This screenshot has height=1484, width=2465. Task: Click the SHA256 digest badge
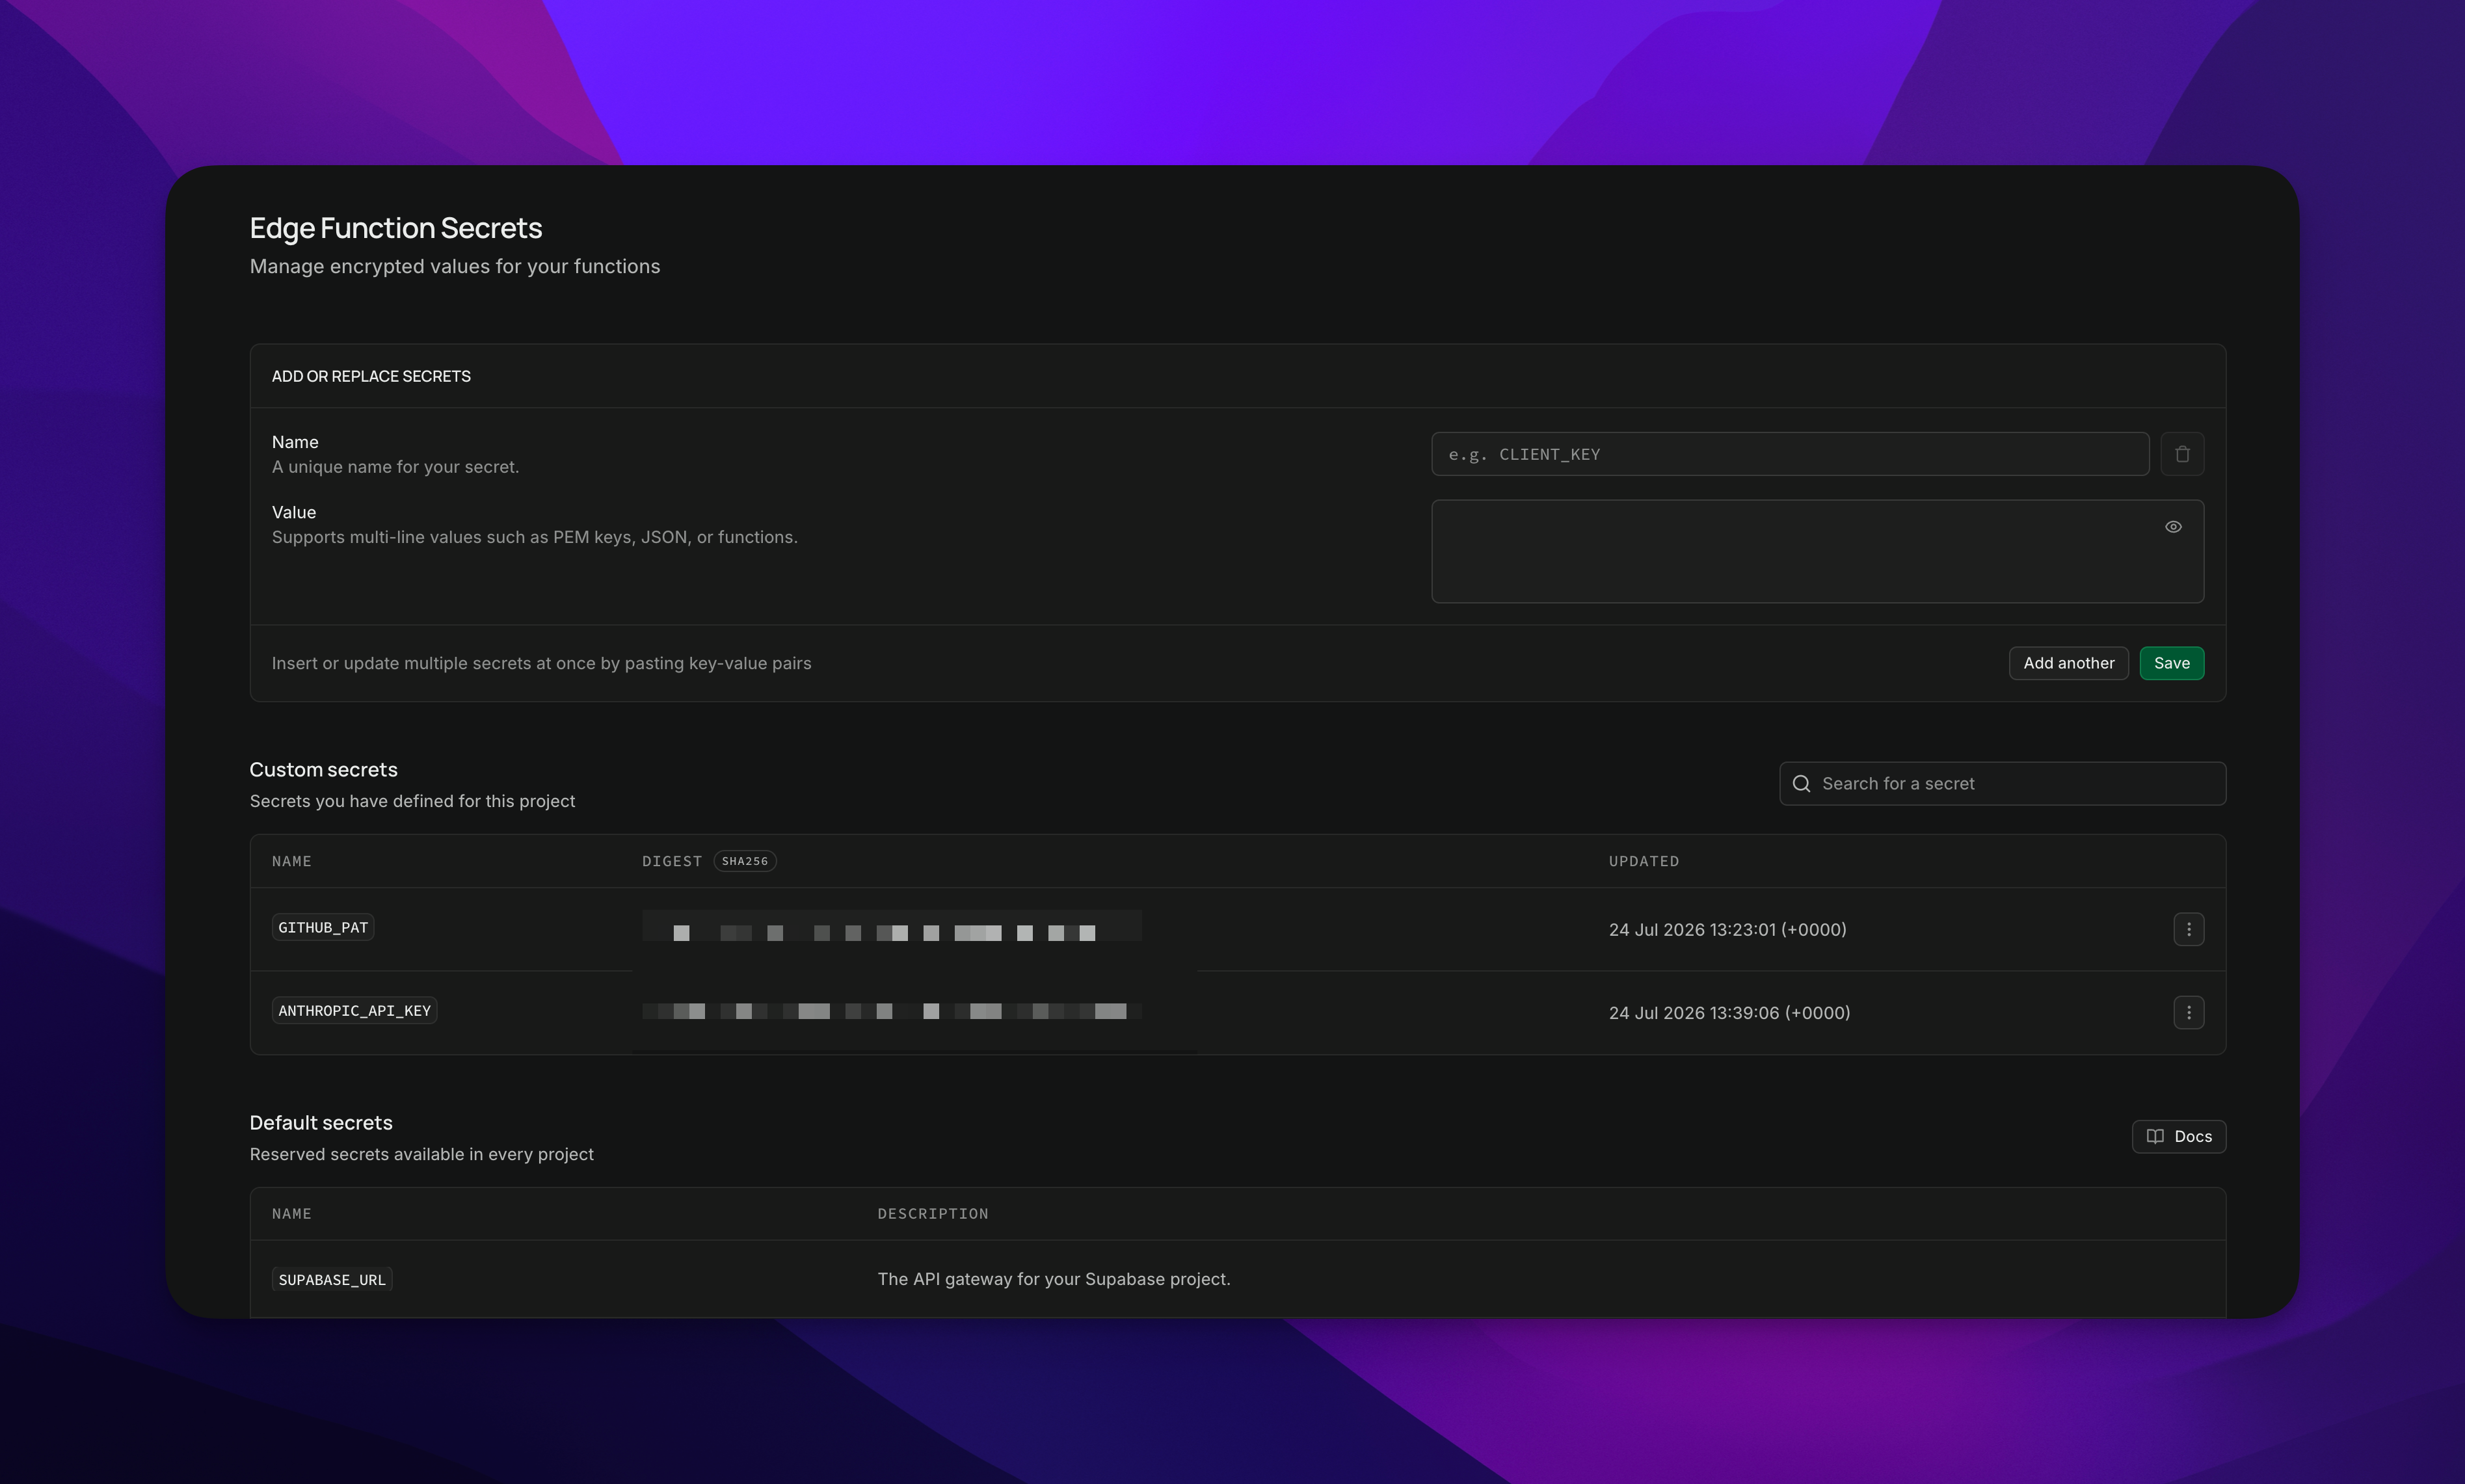[x=745, y=861]
